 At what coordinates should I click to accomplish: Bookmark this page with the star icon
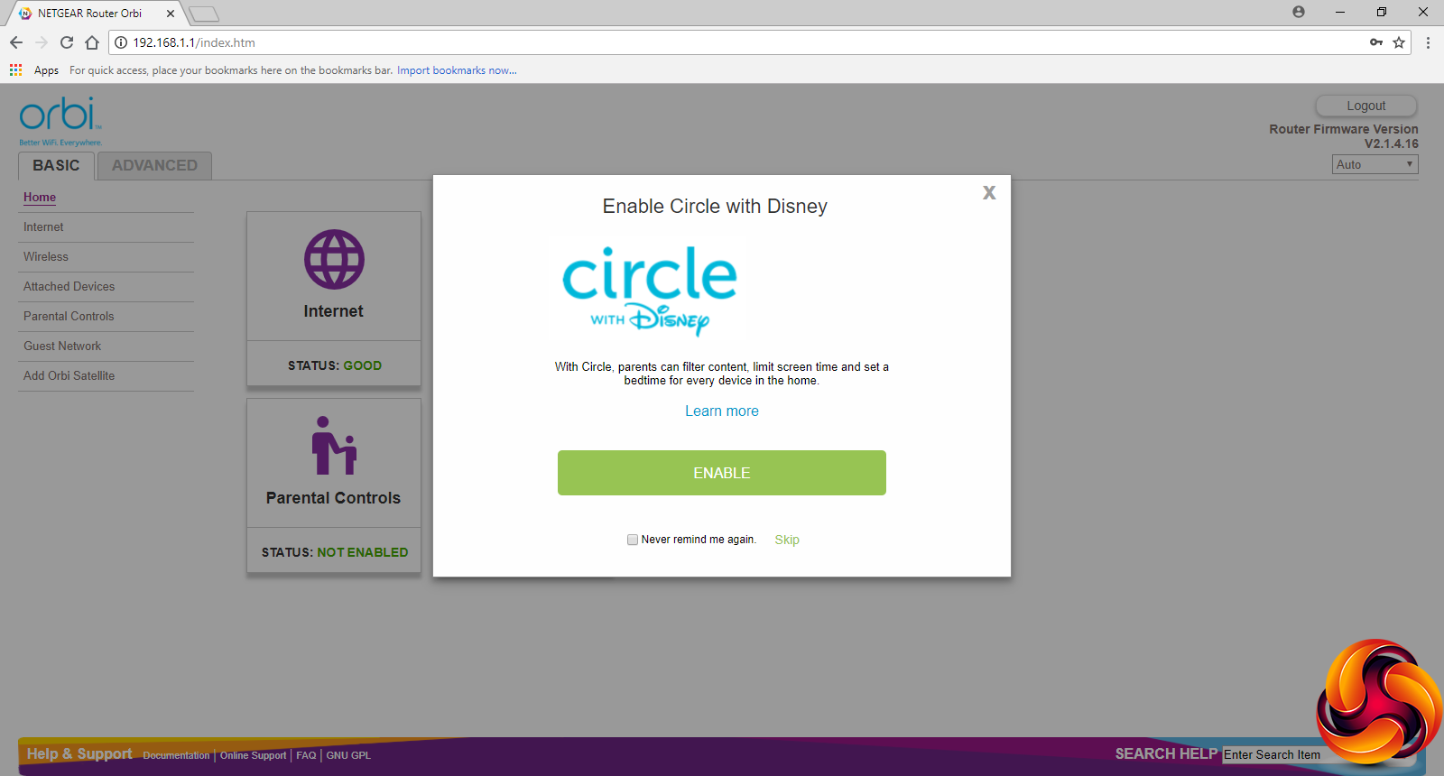click(1399, 42)
